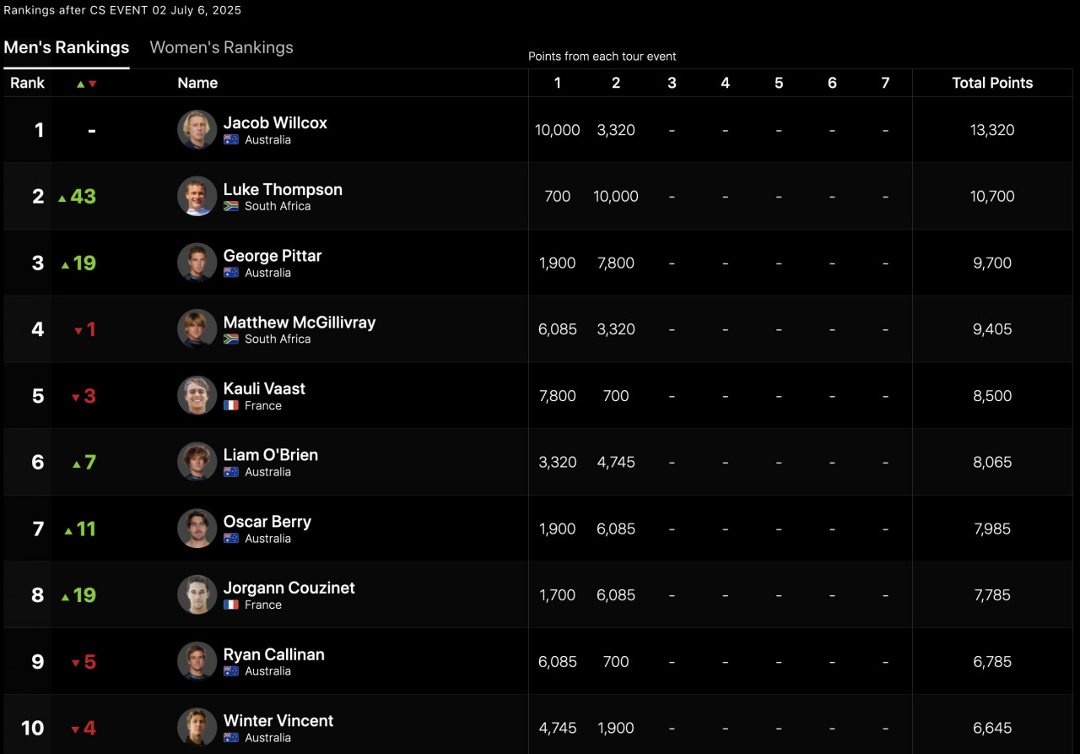Click the Rank column header
Image resolution: width=1080 pixels, height=754 pixels.
28,83
